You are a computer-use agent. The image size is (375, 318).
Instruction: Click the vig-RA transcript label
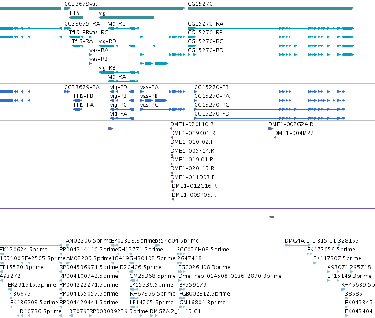point(117,77)
